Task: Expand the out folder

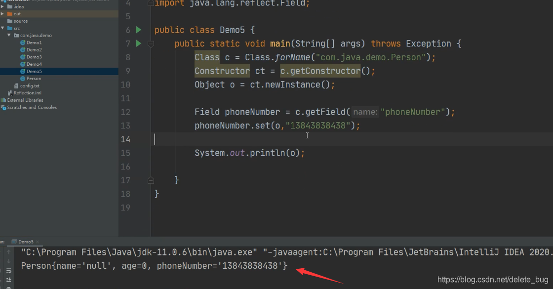Action: click(2, 14)
